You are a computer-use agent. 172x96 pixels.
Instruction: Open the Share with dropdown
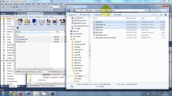99,15
